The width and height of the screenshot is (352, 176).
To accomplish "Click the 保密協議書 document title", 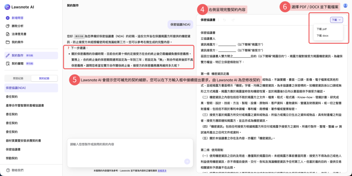I will pyautogui.click(x=208, y=20).
